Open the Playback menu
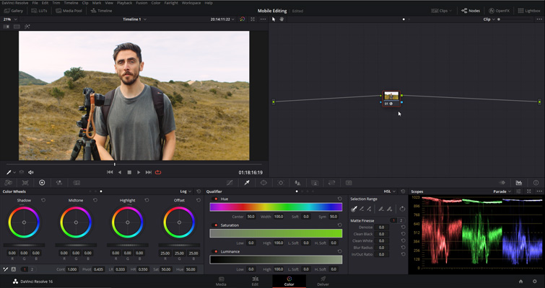The width and height of the screenshot is (545, 288). click(124, 3)
